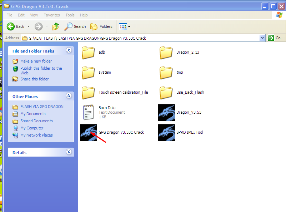Expand the Details panel
Screen dimensions: 286x212
tap(69, 152)
